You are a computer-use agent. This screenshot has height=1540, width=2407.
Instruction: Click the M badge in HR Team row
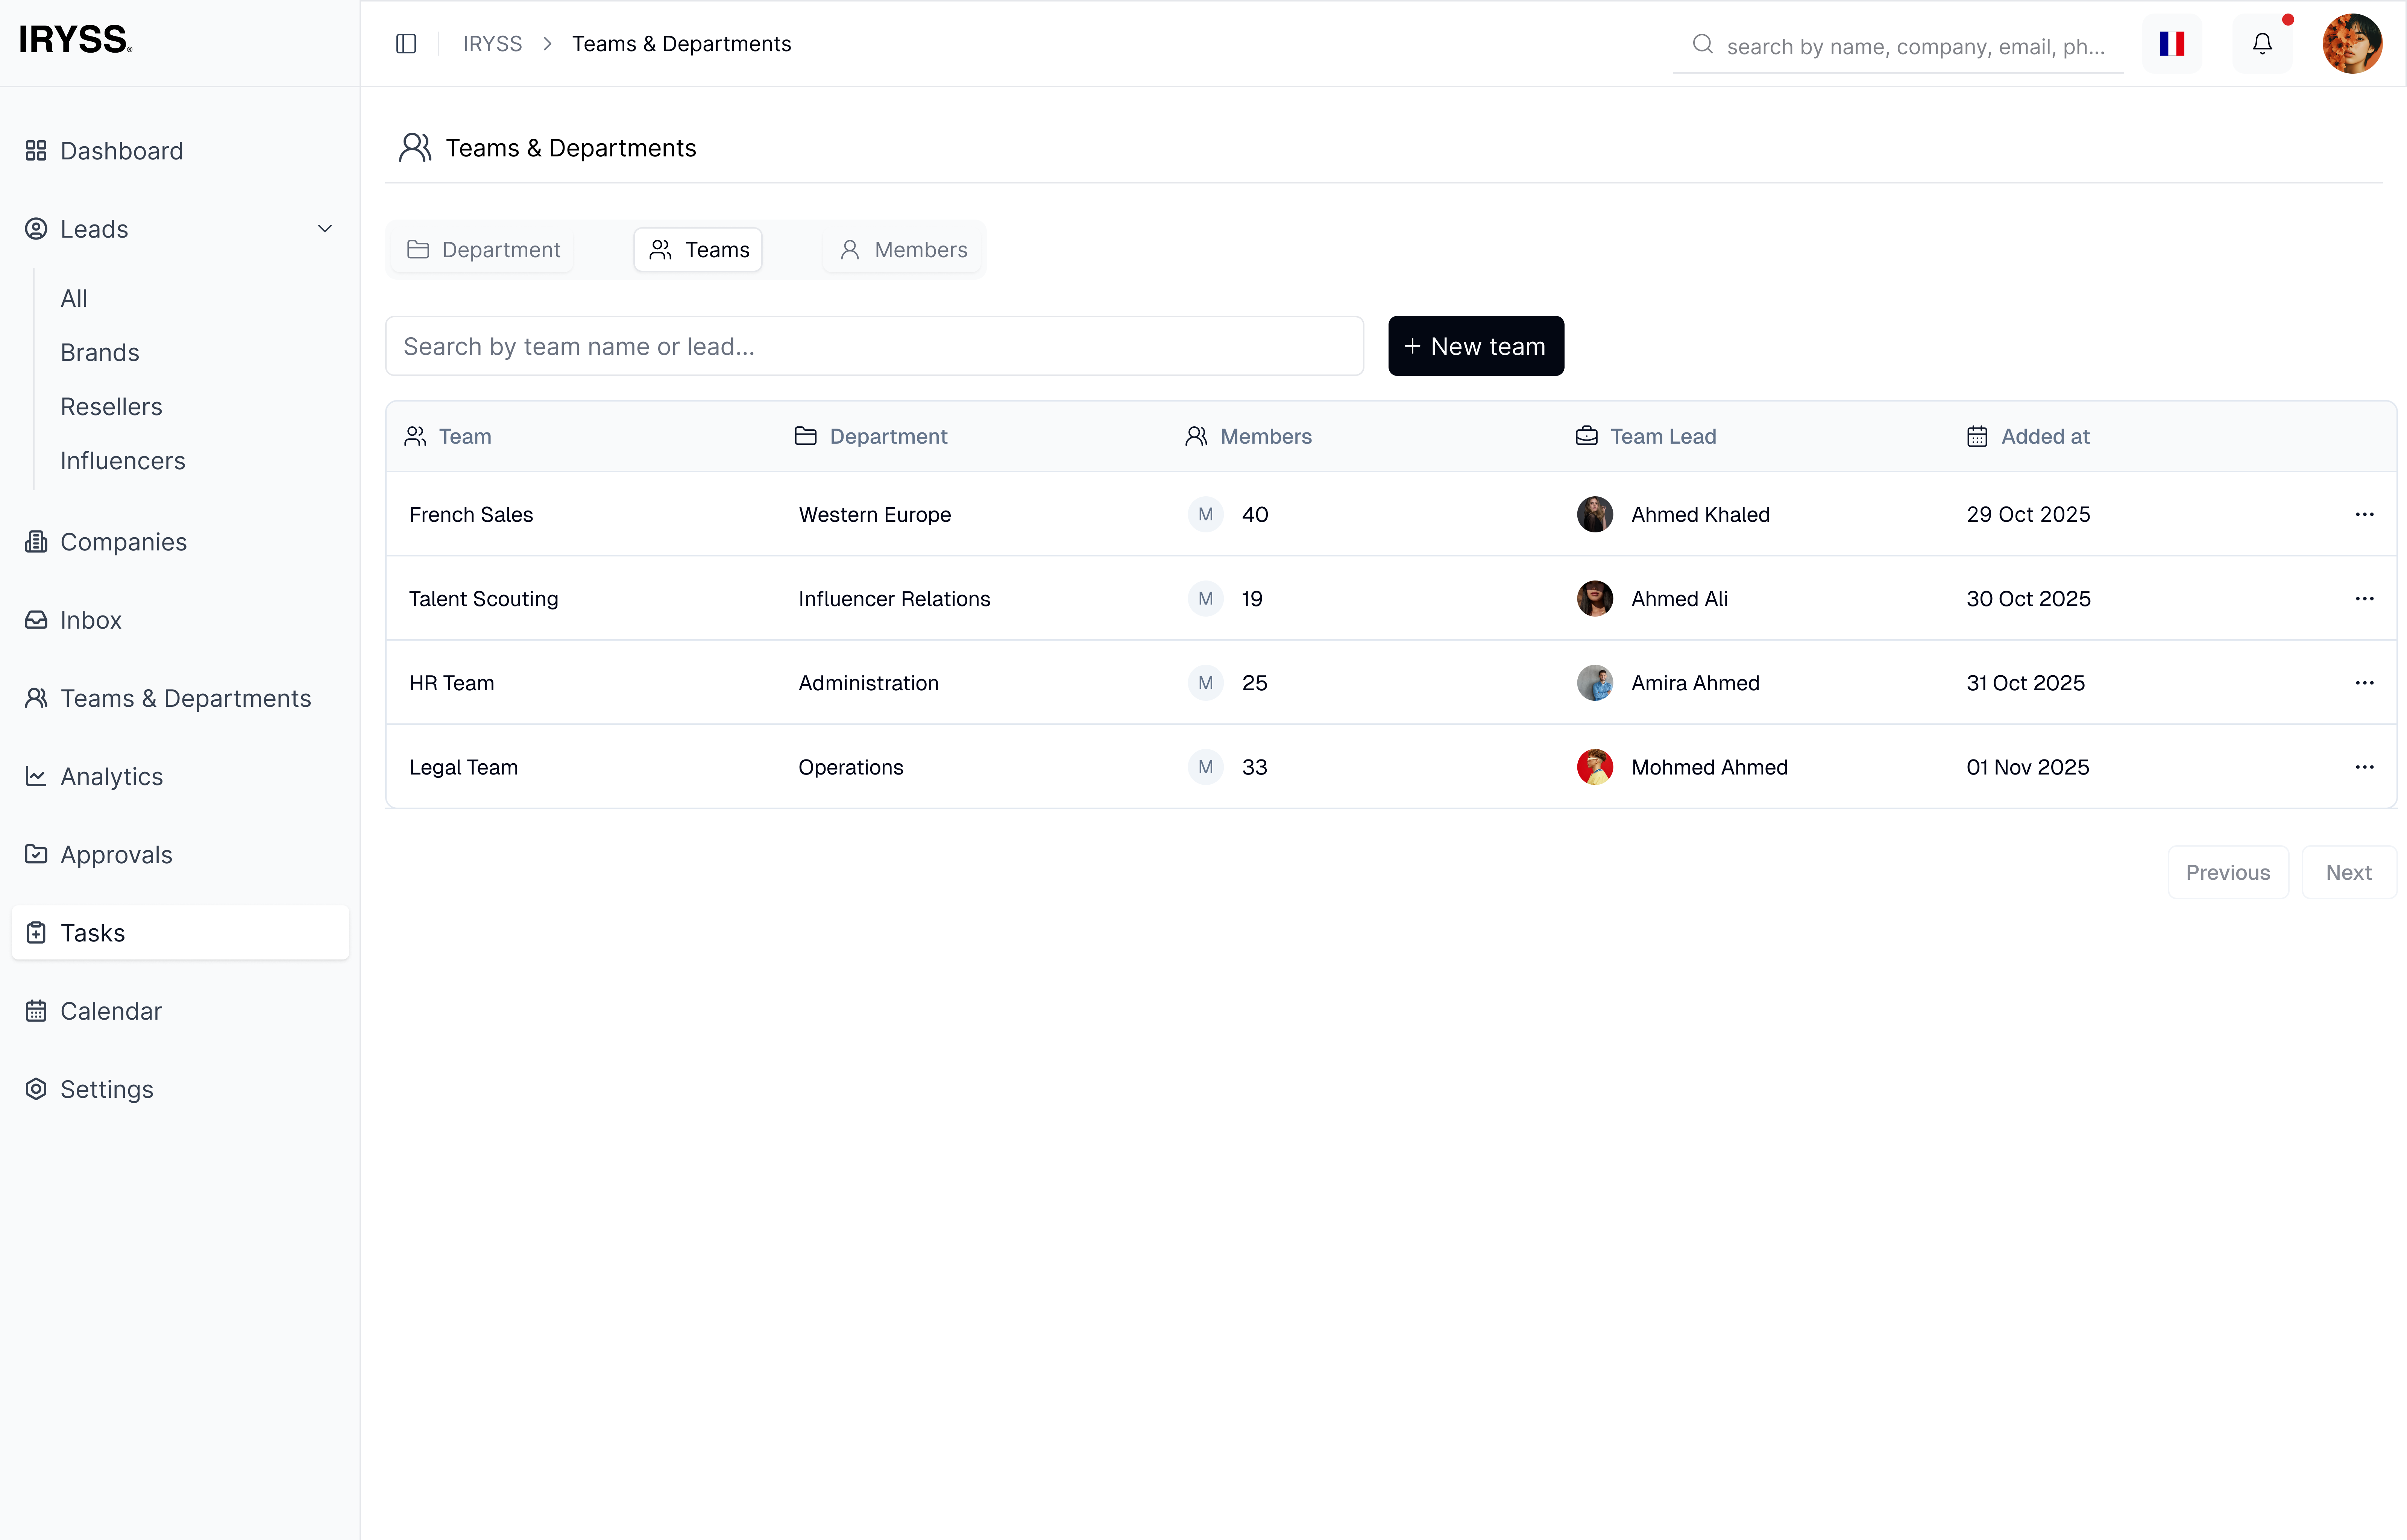1206,683
